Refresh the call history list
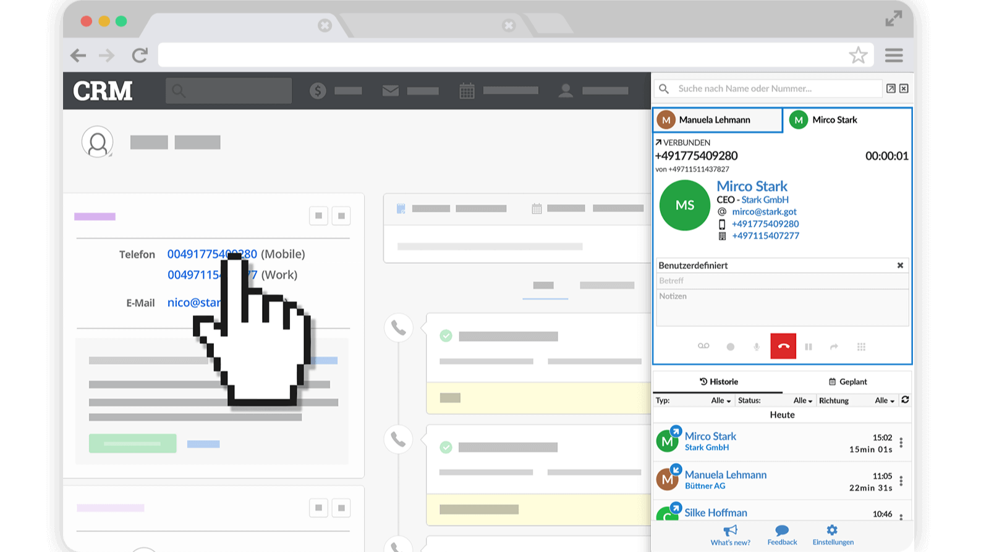 click(905, 400)
